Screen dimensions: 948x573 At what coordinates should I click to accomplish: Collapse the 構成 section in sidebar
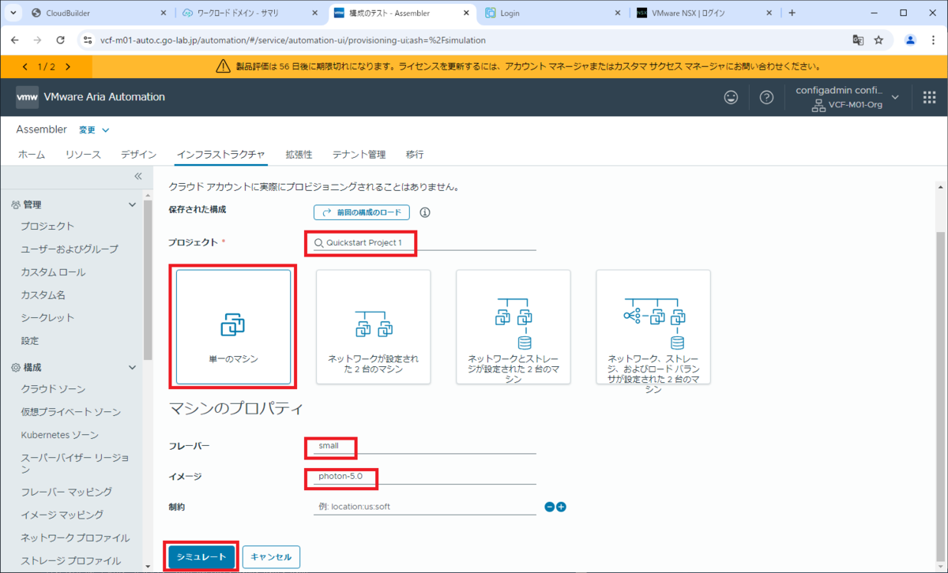coord(133,367)
